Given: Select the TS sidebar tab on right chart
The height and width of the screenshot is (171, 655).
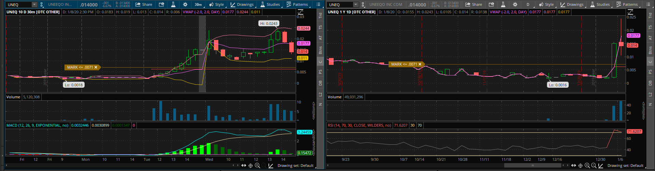Looking at the screenshot, I should tap(650, 27).
